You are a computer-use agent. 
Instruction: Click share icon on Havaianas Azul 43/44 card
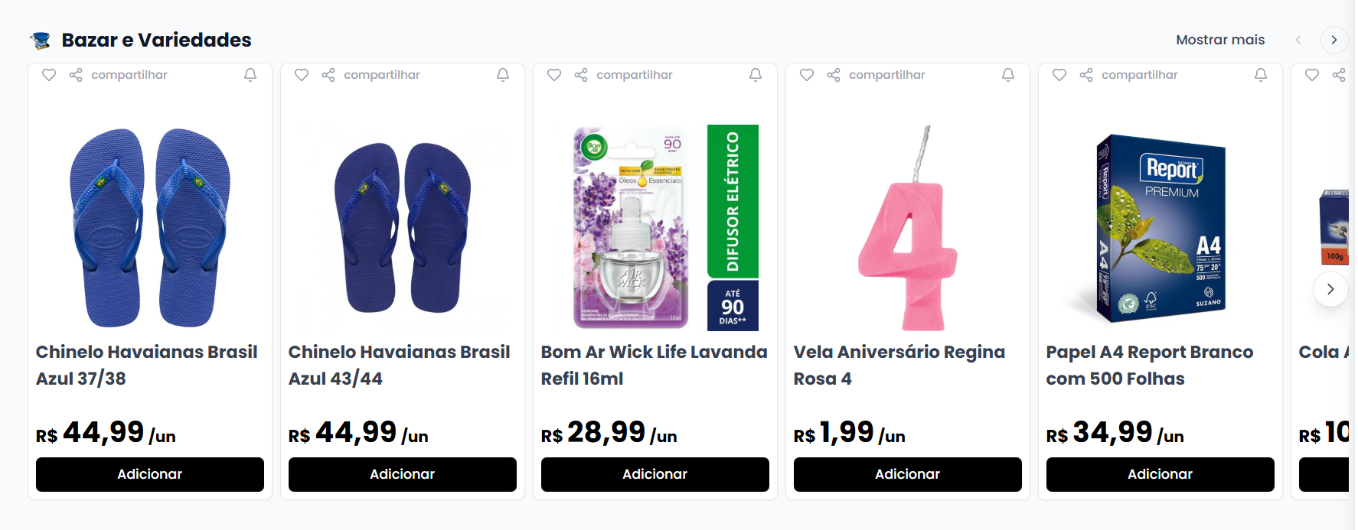click(x=328, y=75)
